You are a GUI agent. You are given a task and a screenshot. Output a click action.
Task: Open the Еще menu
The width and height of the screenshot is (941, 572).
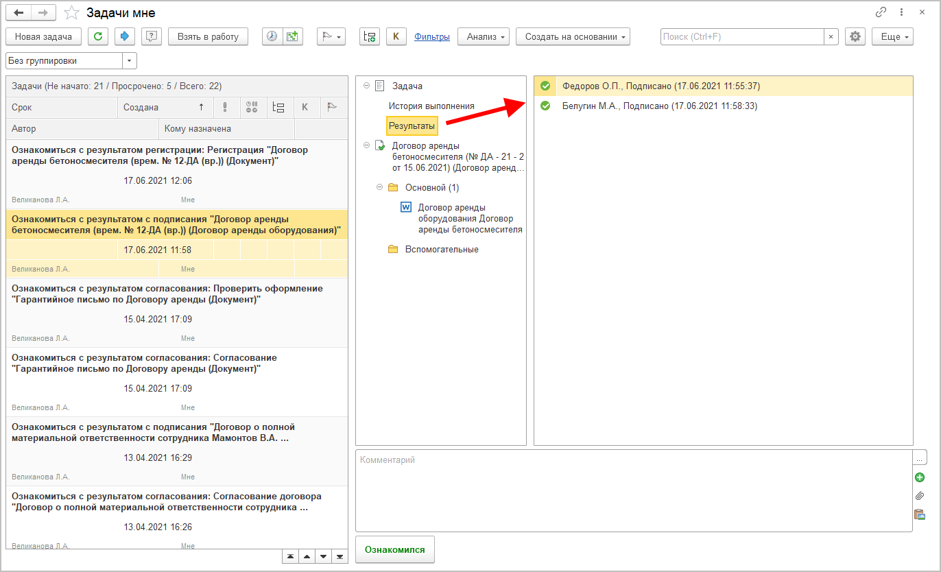click(892, 37)
